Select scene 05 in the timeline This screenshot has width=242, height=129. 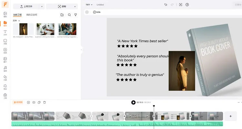pyautogui.click(x=172, y=116)
